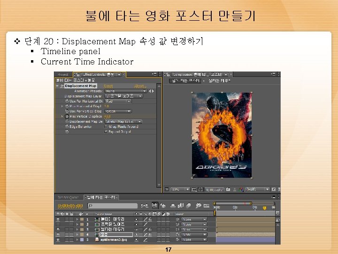Toggle stopwatch for Use For Horizontal Displacement
Screen dimensions: 338x254
[67, 101]
